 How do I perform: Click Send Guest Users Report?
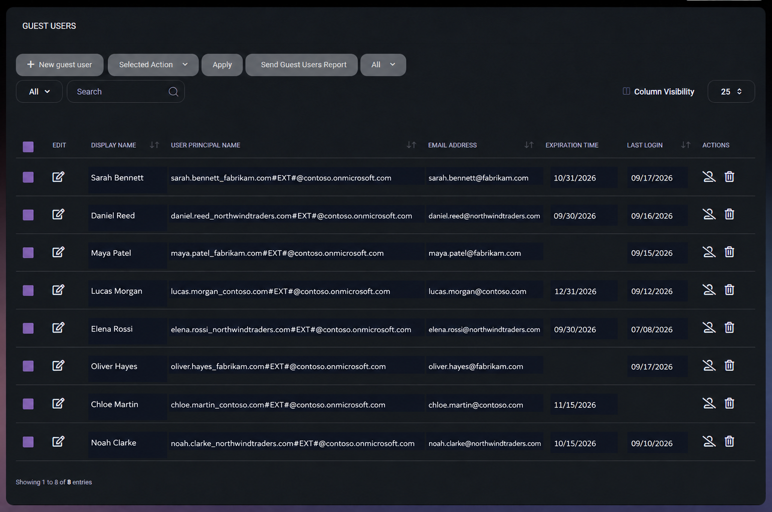pos(301,65)
